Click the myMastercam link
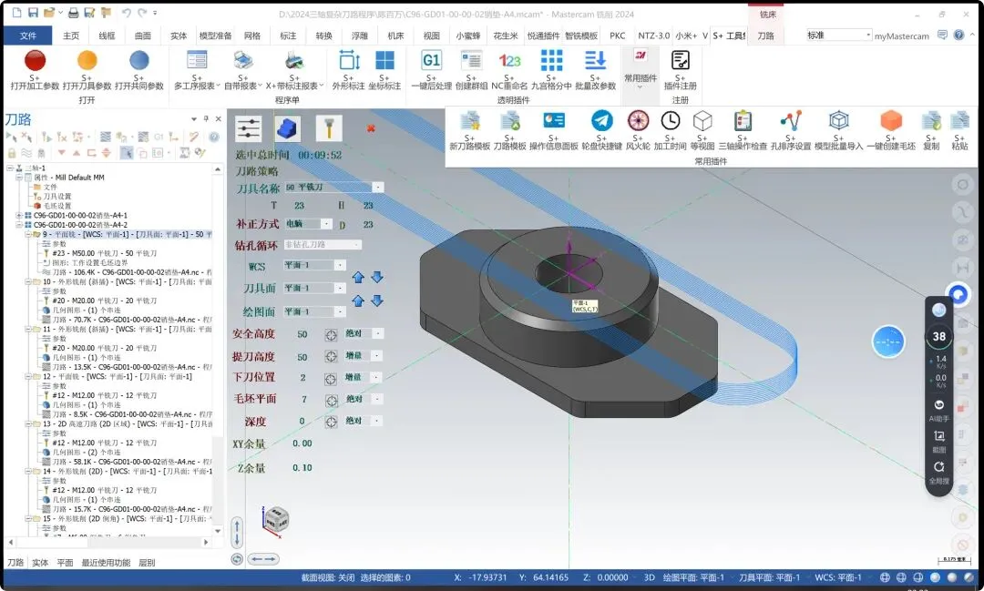This screenshot has height=591, width=984. coord(901,36)
